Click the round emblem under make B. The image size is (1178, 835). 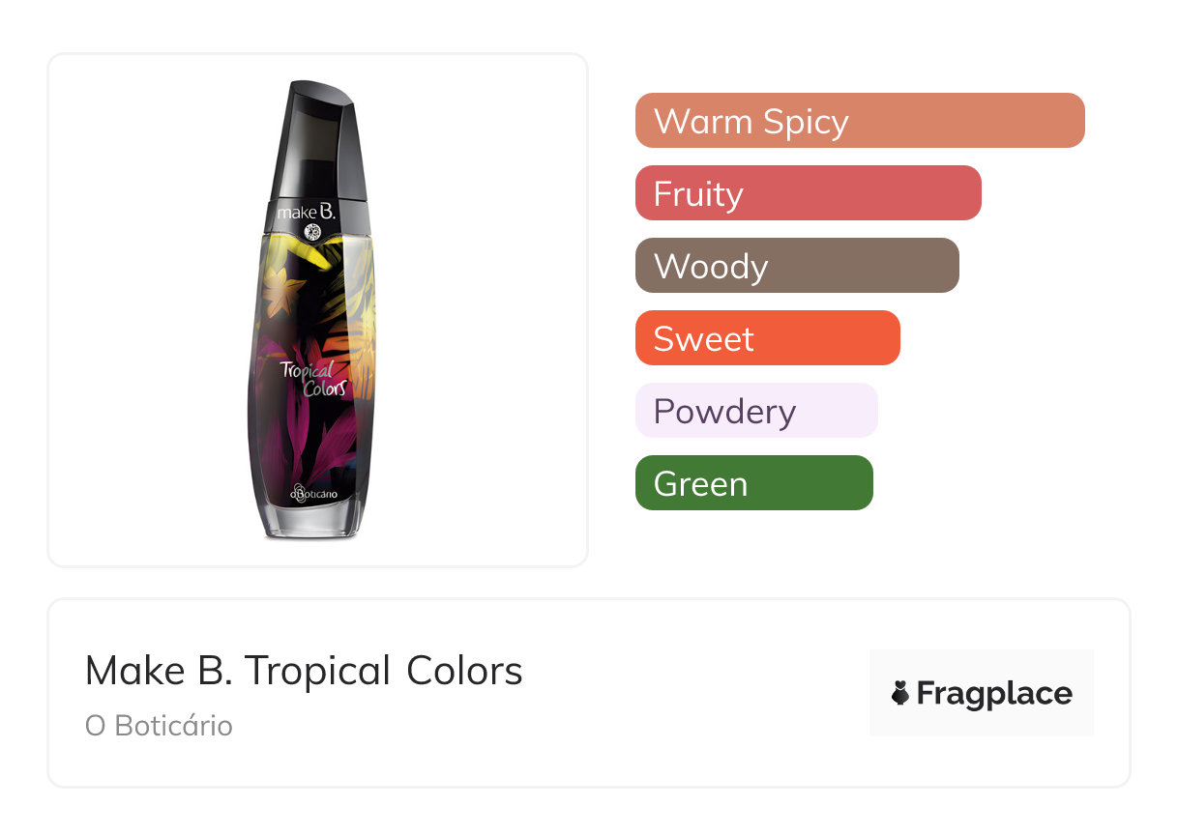[312, 231]
